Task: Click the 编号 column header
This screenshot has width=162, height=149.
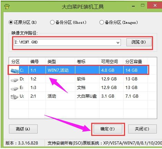Action: 35,62
